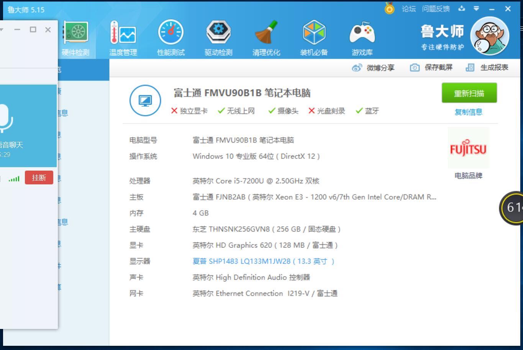
Task: Click the 富士通 FJNB2AB motherboard entry
Action: (x=315, y=197)
